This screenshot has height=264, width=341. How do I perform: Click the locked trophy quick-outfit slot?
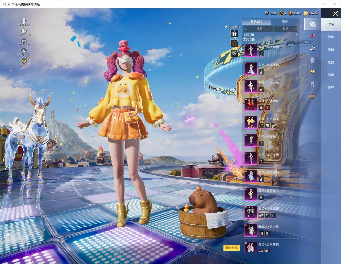pyautogui.click(x=234, y=43)
